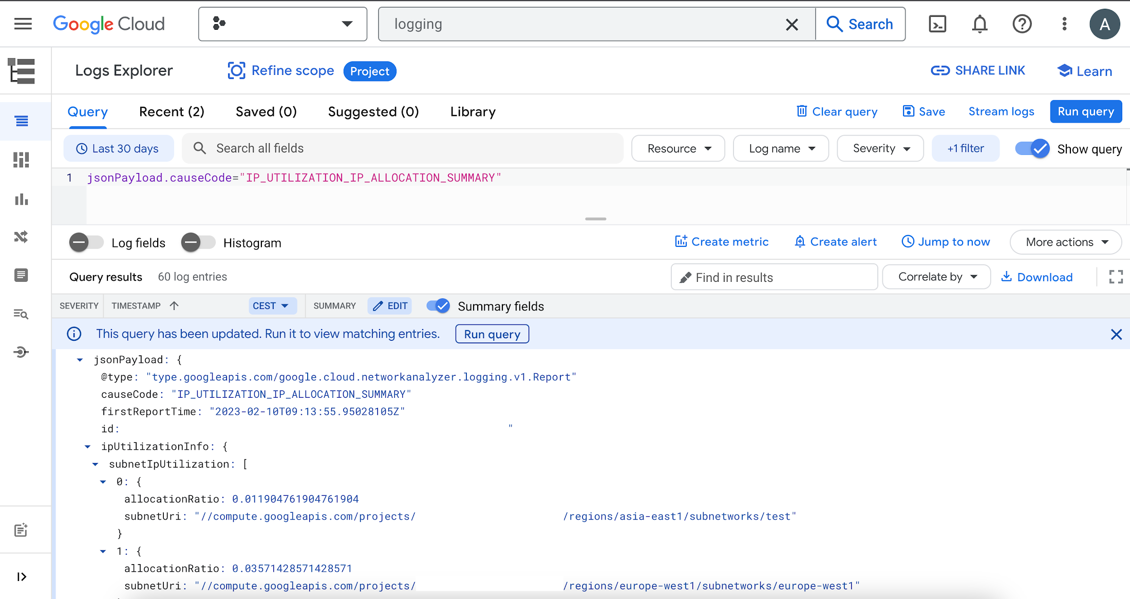The width and height of the screenshot is (1130, 599).
Task: Open release notes sidebar icon
Action: tap(21, 530)
